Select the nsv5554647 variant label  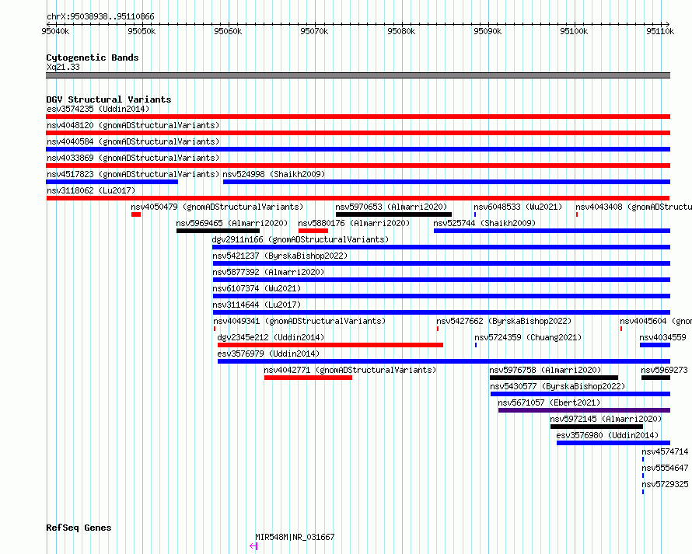coord(665,468)
